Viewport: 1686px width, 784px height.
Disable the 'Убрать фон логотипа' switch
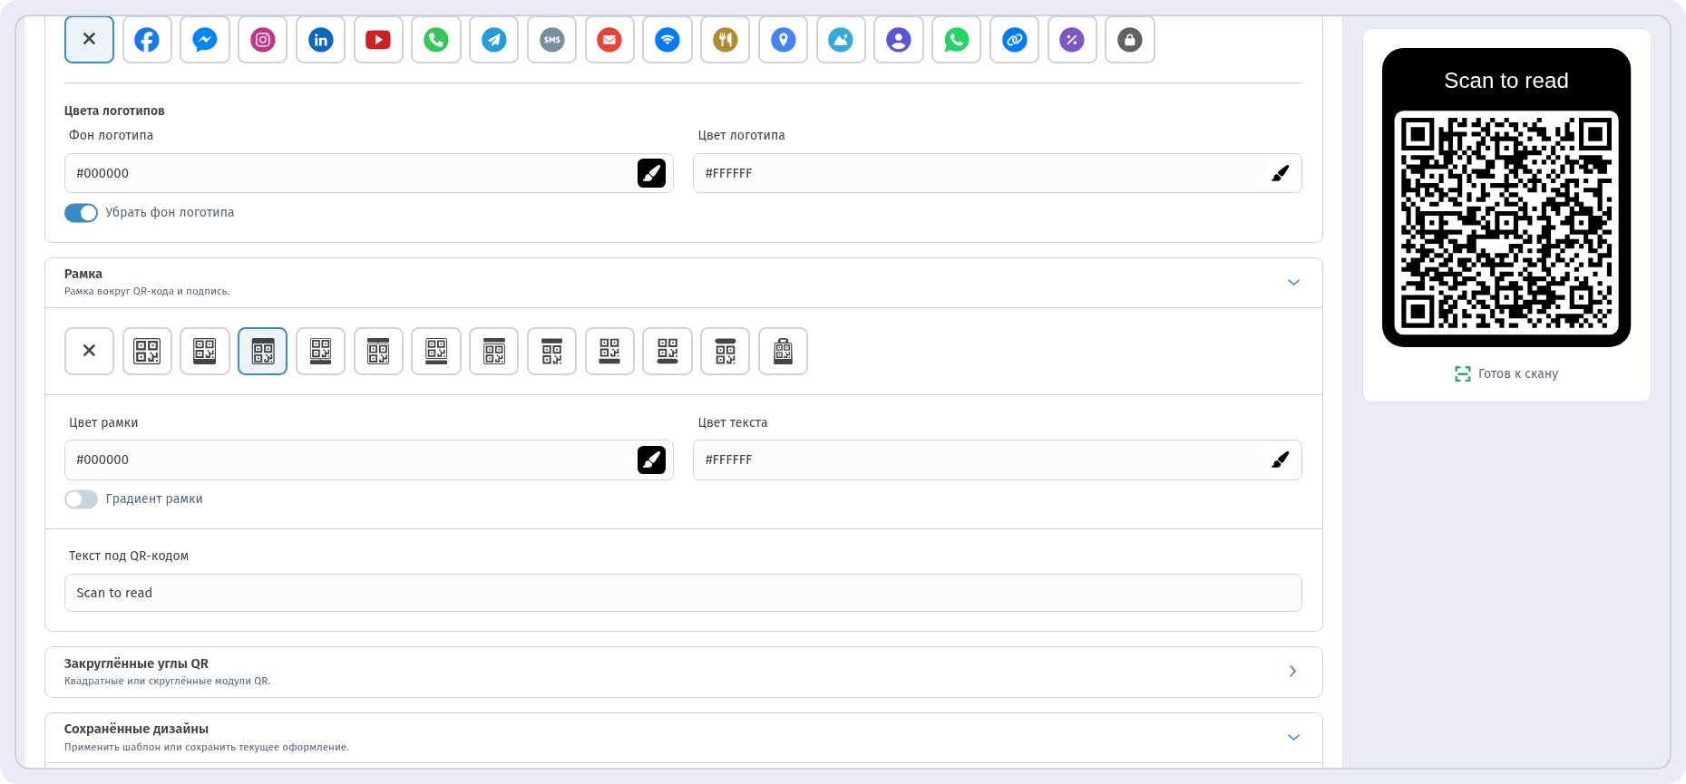pyautogui.click(x=81, y=213)
